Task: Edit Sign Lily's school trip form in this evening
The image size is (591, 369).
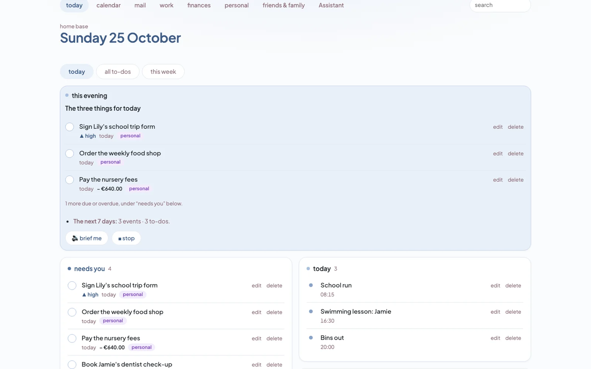Action: 498,127
